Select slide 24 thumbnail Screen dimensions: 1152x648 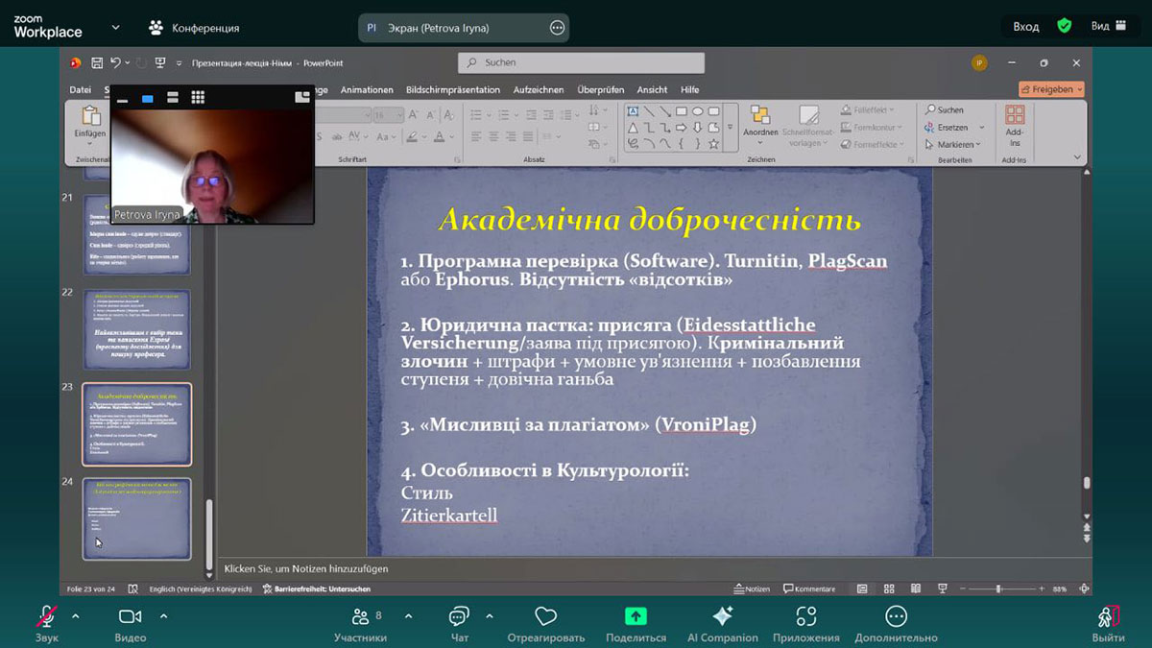(136, 518)
